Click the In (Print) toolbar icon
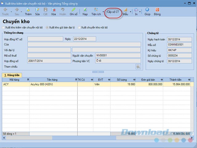This screenshot has height=148, width=197. click(136, 11)
